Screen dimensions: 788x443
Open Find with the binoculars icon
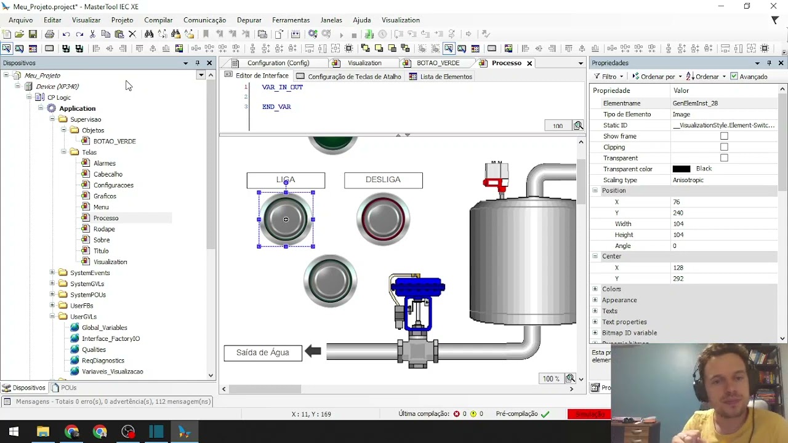pos(149,34)
